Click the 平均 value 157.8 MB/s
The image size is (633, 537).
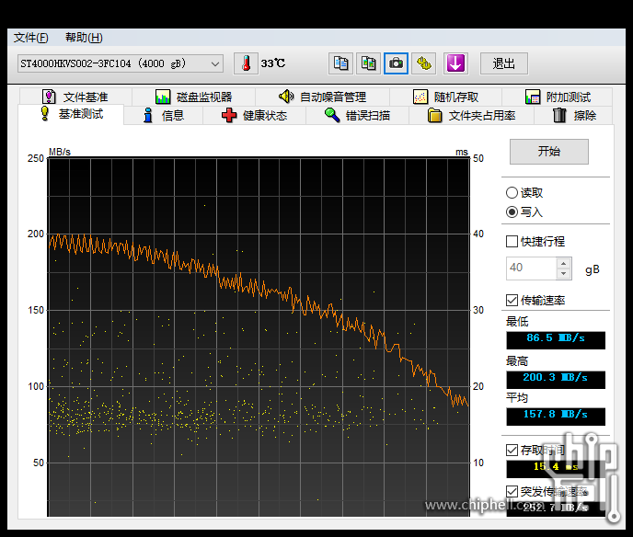(x=556, y=417)
